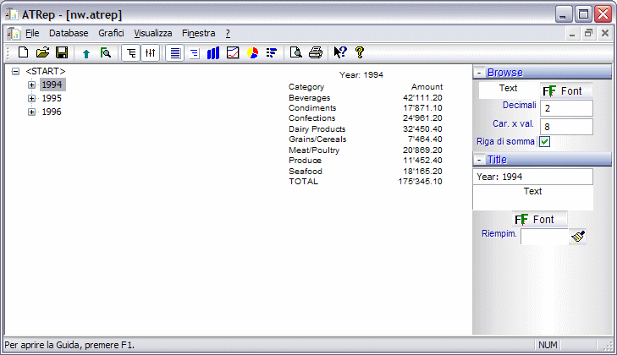Image resolution: width=617 pixels, height=355 pixels.
Task: Switch to line chart view
Action: (x=233, y=52)
